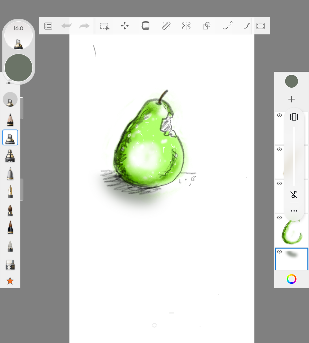
Task: Open brush size 16.0 properties puck
Action: point(19,35)
